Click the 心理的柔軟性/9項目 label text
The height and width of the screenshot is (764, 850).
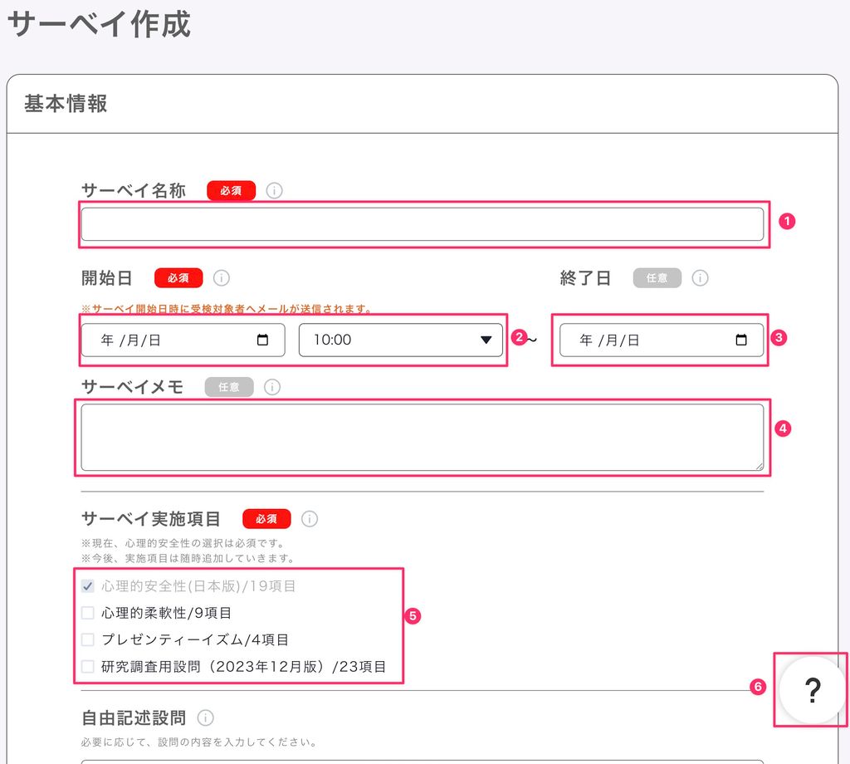[x=166, y=613]
